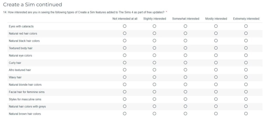Pick Somewhat interested for Styles for masculine sims
The image size is (269, 120).
[185, 99]
